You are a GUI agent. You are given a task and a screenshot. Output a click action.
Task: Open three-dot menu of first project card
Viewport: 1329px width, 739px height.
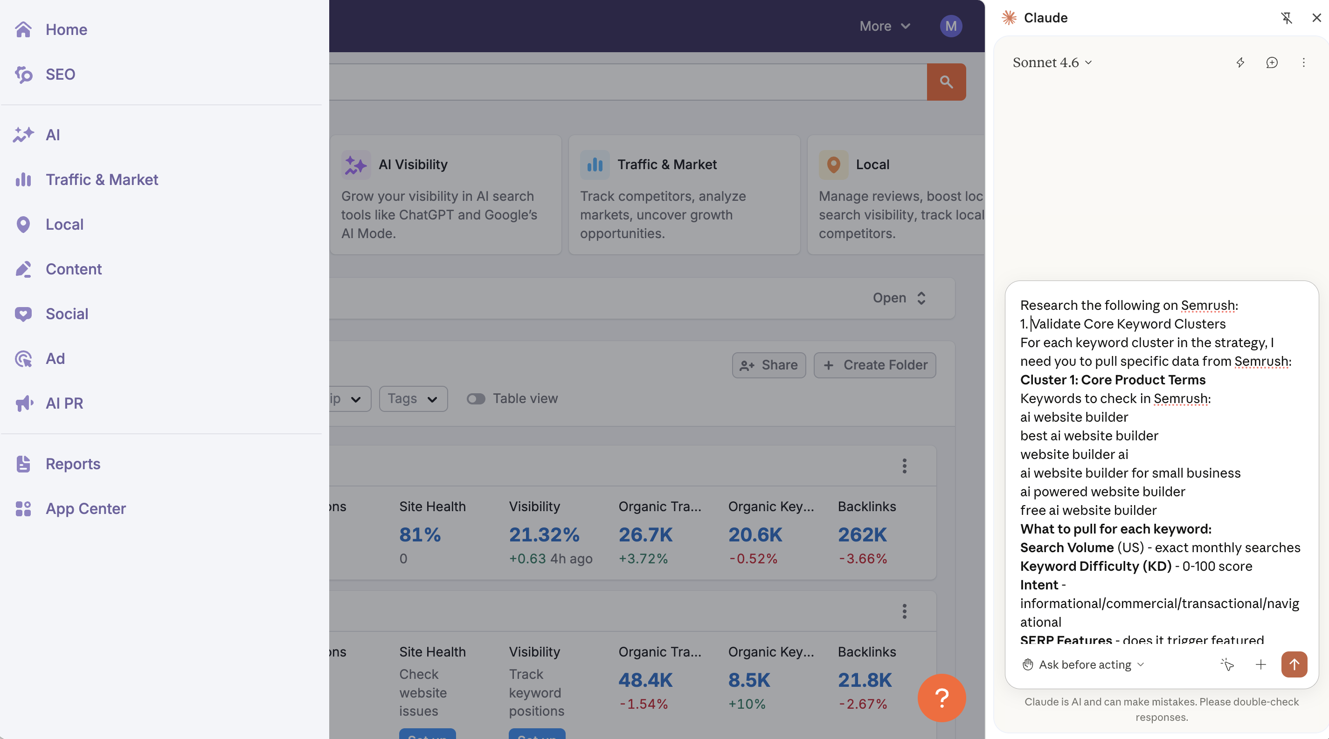[904, 466]
